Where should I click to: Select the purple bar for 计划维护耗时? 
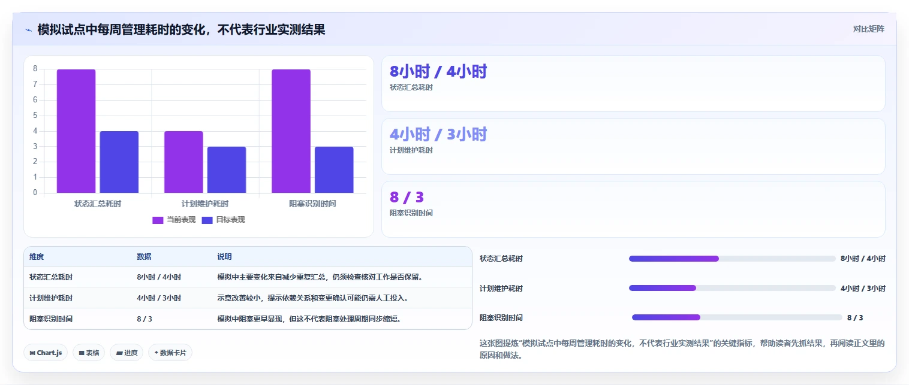coord(183,162)
